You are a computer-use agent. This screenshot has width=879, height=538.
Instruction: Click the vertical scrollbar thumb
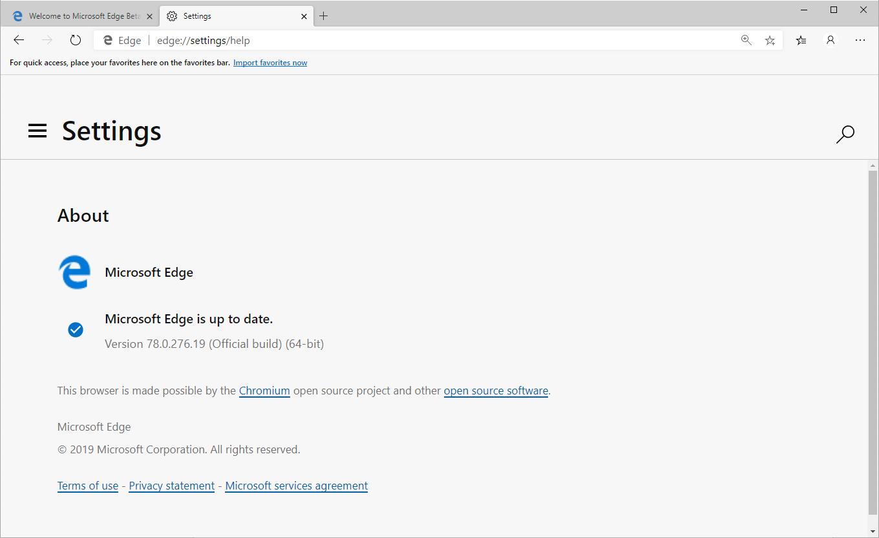[x=873, y=343]
